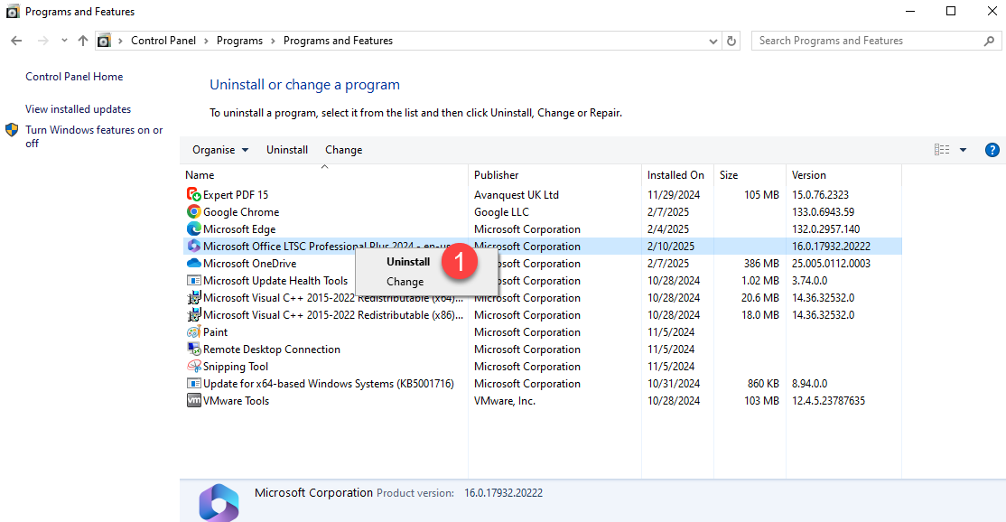Click the Snipping Tool scissors icon
1006x522 pixels.
[194, 366]
